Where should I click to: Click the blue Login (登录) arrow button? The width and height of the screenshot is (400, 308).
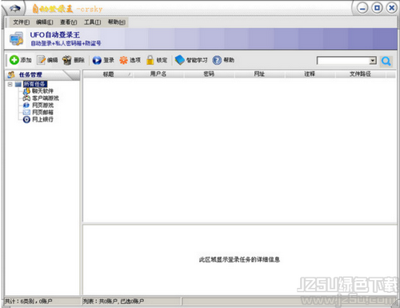tap(103, 60)
